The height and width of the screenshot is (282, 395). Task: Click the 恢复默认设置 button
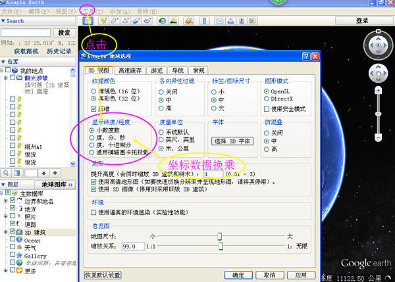click(x=103, y=275)
